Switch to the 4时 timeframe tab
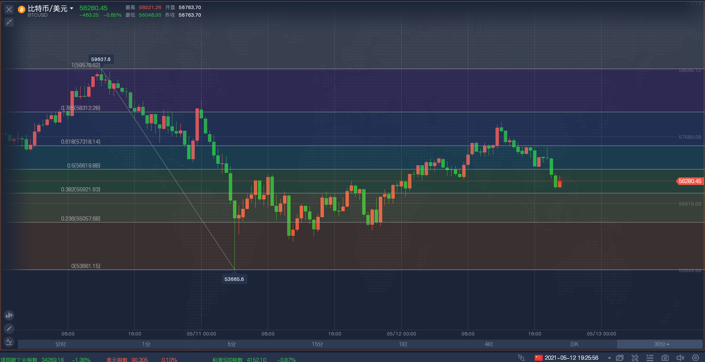Image resolution: width=705 pixels, height=362 pixels. click(489, 344)
